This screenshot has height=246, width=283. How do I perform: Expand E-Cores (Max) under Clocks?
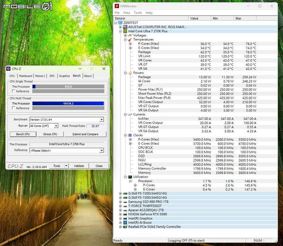[x=130, y=143]
